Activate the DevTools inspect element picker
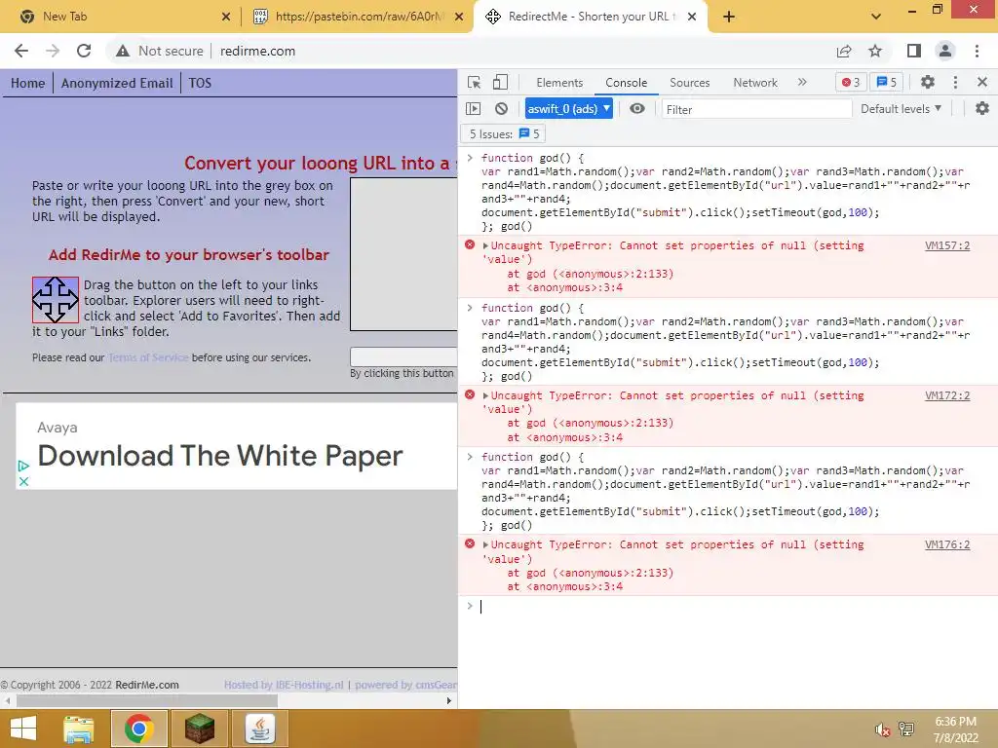 pos(475,83)
